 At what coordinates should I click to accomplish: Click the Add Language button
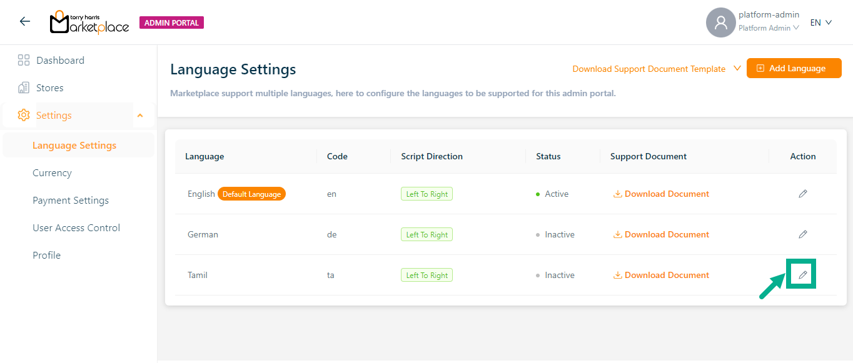point(794,69)
